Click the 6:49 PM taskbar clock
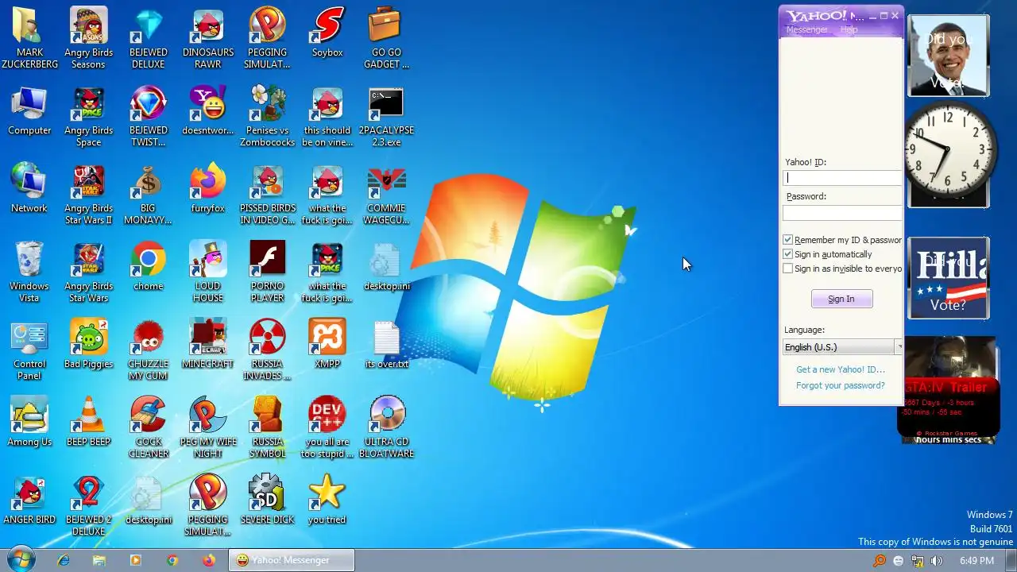 pyautogui.click(x=976, y=561)
